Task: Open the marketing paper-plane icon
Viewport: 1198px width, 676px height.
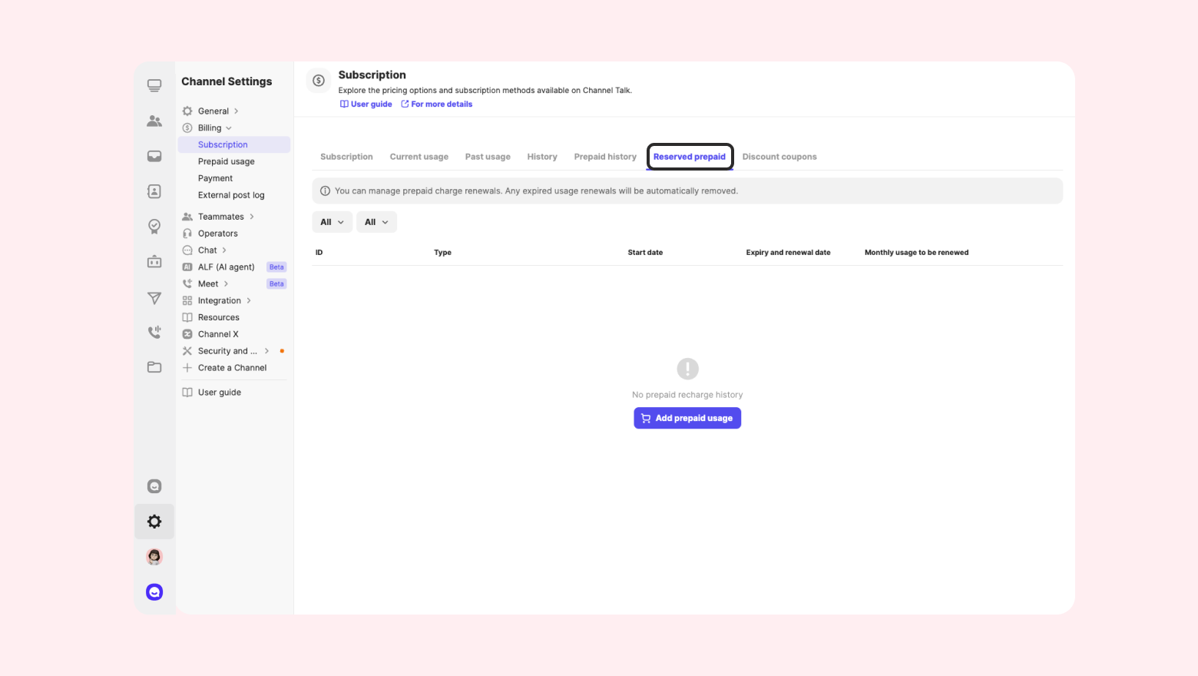Action: click(154, 298)
